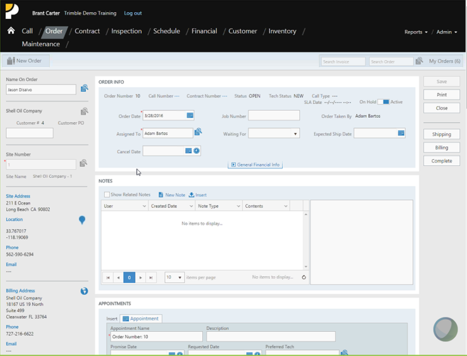
Task: Switch to the Schedule menu
Action: (166, 31)
